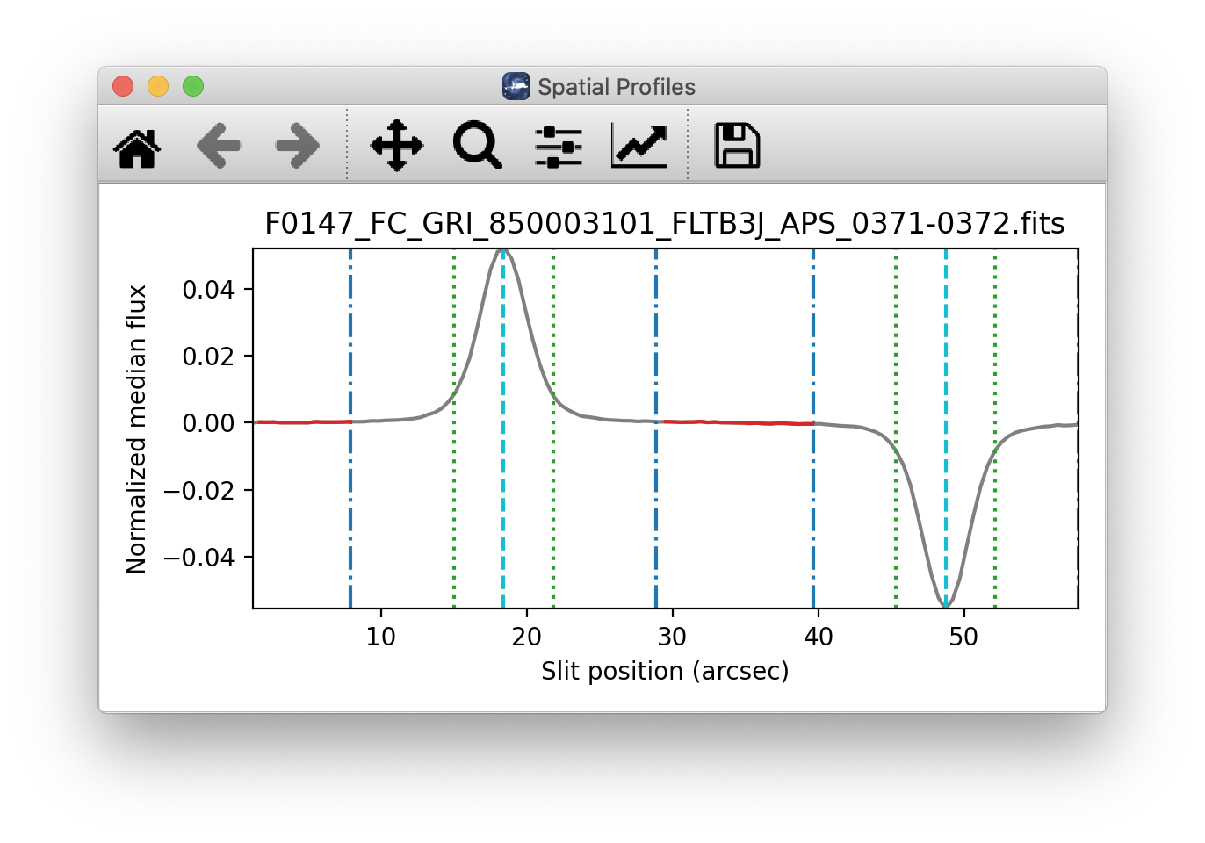This screenshot has height=843, width=1205.
Task: Minimize the Spatial Profiles window
Action: 158,86
